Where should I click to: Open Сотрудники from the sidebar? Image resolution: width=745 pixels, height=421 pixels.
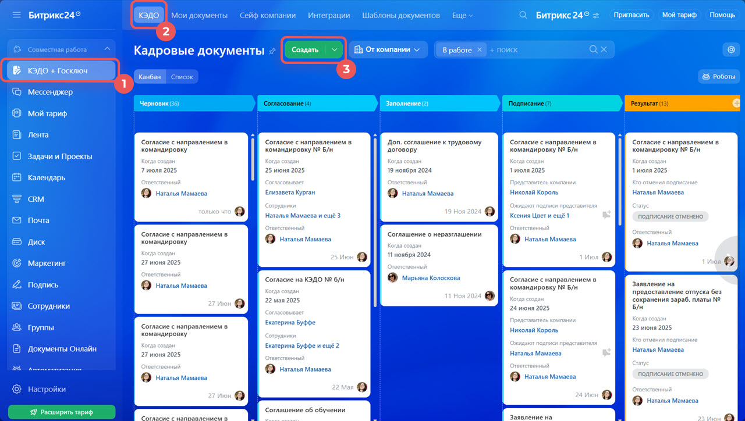(x=49, y=306)
